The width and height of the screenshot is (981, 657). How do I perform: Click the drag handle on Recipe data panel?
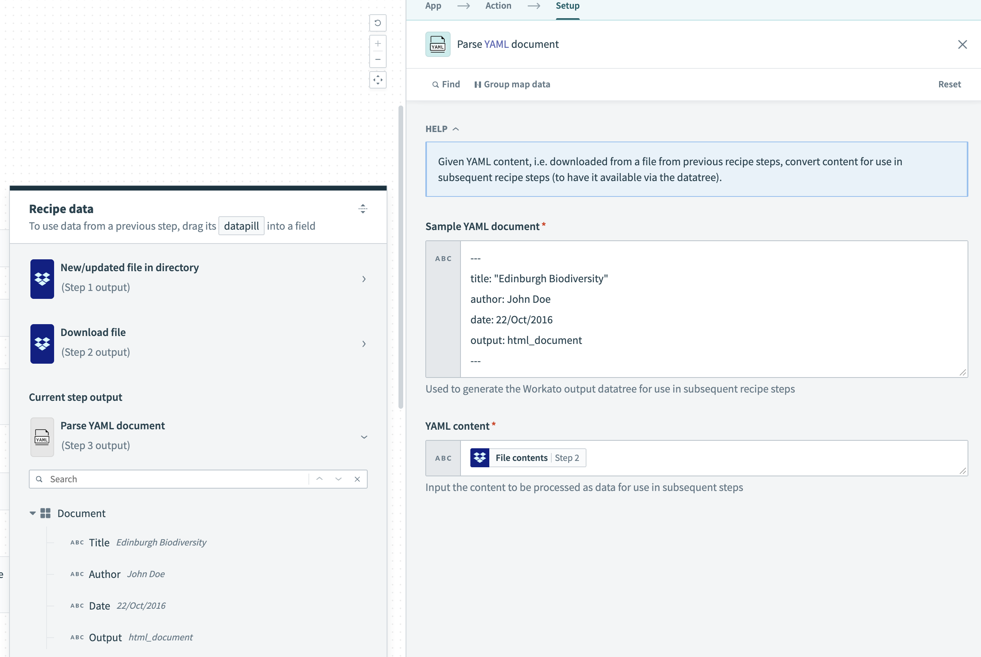(363, 209)
